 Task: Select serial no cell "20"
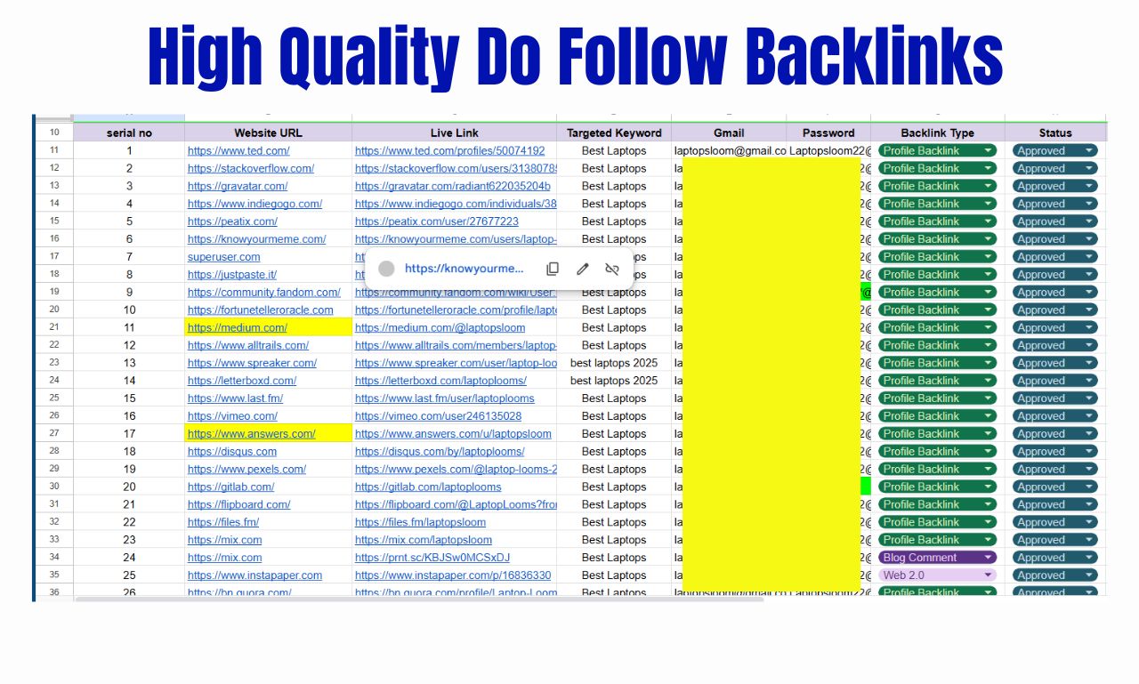click(129, 487)
